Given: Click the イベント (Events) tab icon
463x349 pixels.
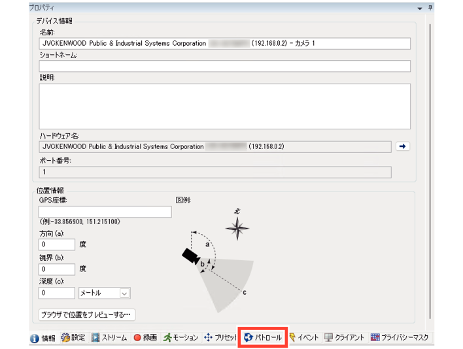Looking at the screenshot, I should [x=293, y=338].
